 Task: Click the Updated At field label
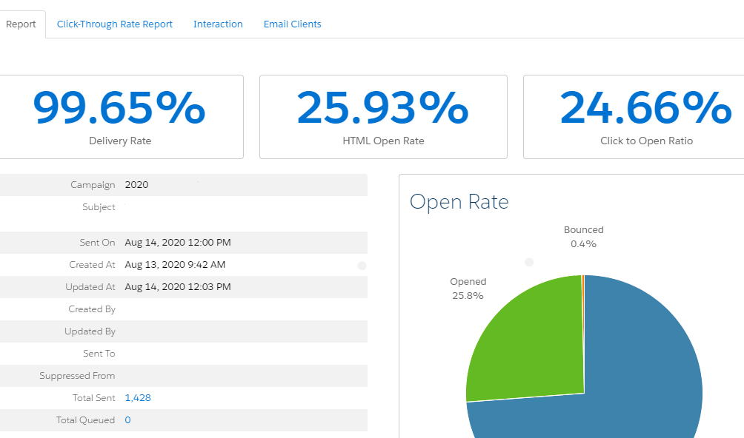pyautogui.click(x=90, y=287)
